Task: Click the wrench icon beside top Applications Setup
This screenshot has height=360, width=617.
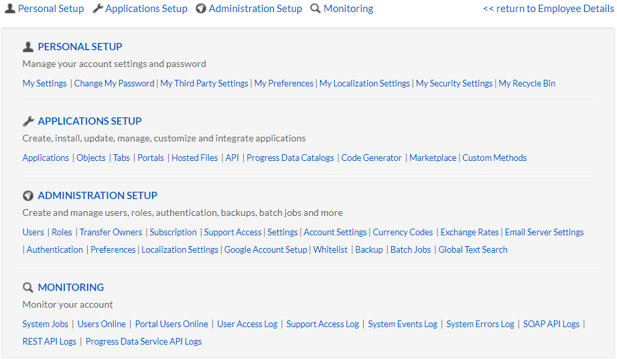Action: (97, 9)
